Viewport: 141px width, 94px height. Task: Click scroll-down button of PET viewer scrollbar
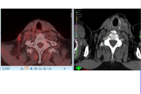pos(72,65)
